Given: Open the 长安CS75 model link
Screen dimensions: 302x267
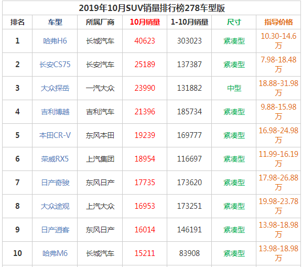Looking at the screenshot, I should tap(55, 65).
